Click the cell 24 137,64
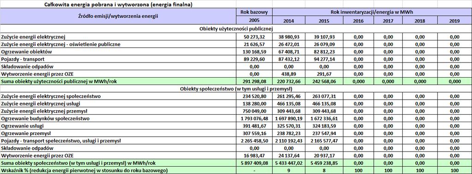Viewport: 472px width, 174px height. click(x=289, y=156)
